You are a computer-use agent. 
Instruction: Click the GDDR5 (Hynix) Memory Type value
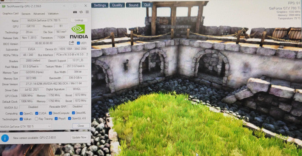pyautogui.click(x=35, y=72)
